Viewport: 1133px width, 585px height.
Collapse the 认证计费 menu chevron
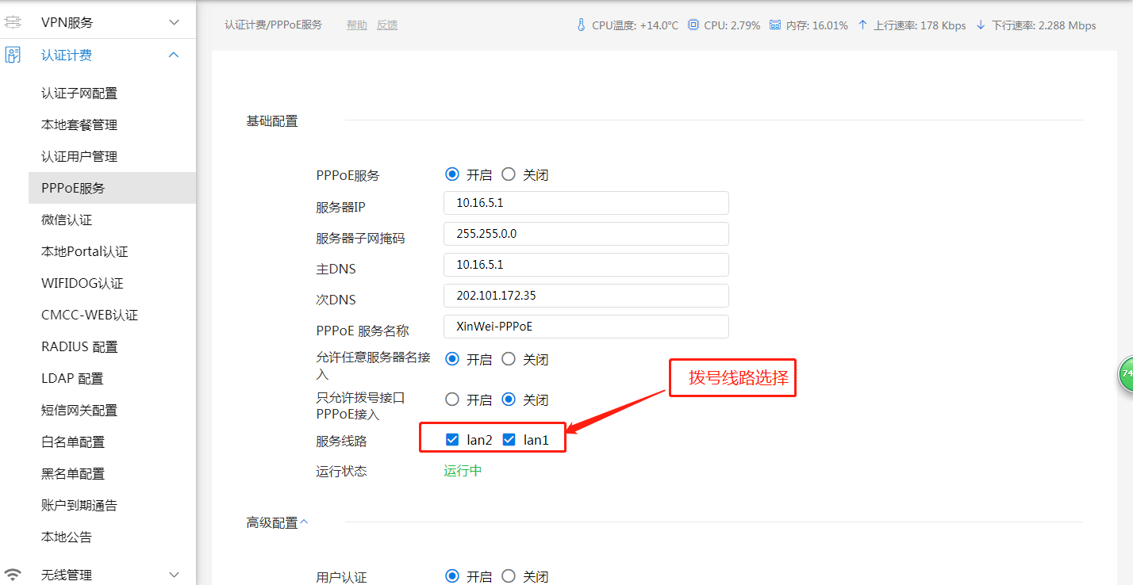click(175, 55)
